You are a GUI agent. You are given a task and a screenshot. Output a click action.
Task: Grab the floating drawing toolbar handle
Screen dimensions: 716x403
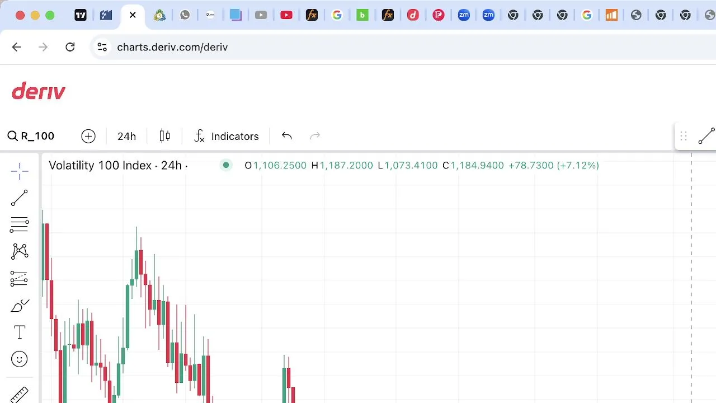[x=684, y=136]
